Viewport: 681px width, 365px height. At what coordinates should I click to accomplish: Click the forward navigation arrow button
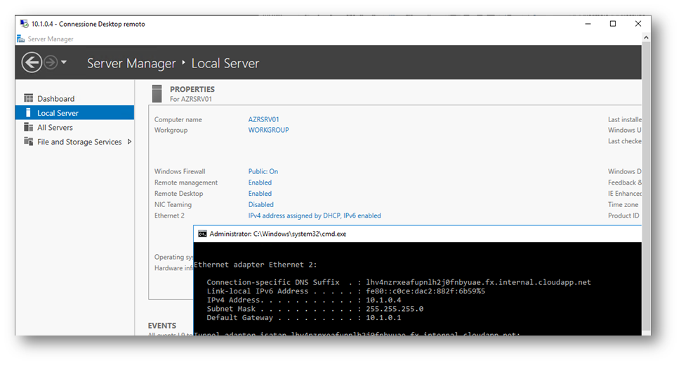pyautogui.click(x=51, y=63)
